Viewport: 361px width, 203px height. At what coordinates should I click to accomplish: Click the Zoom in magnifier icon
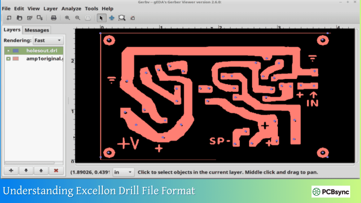click(x=67, y=18)
